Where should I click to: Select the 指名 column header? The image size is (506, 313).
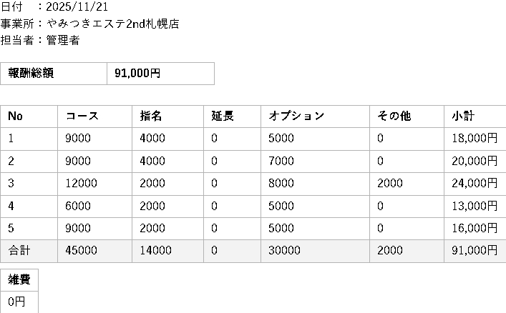150,116
